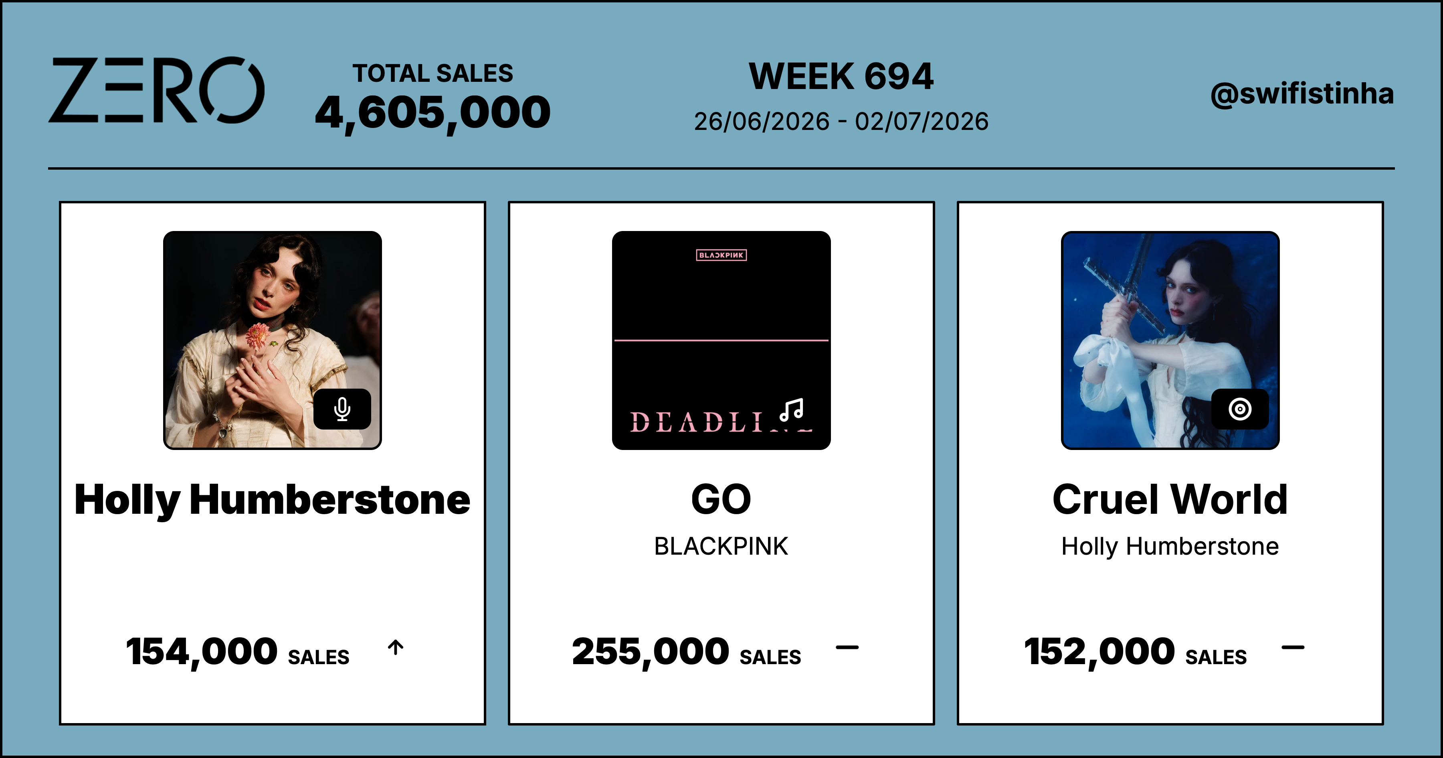The image size is (1443, 758).
Task: Click the BLACKPINK artist name under GO
Action: [721, 546]
